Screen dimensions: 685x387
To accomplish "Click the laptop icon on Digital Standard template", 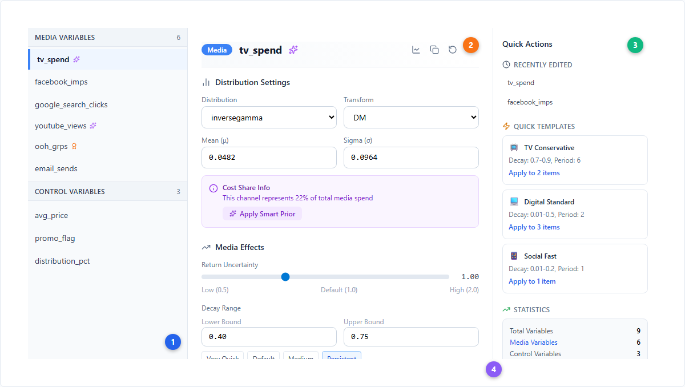I will tap(514, 202).
